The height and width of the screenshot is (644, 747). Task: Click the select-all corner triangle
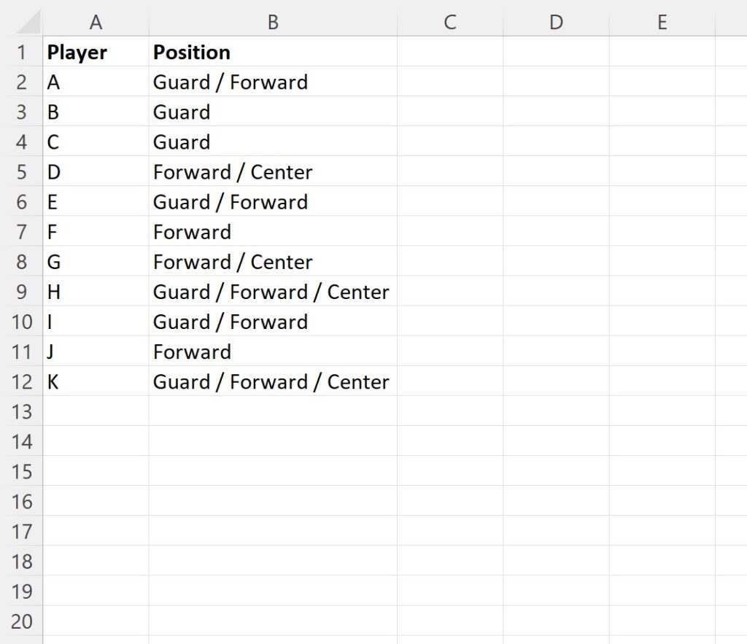coord(28,23)
